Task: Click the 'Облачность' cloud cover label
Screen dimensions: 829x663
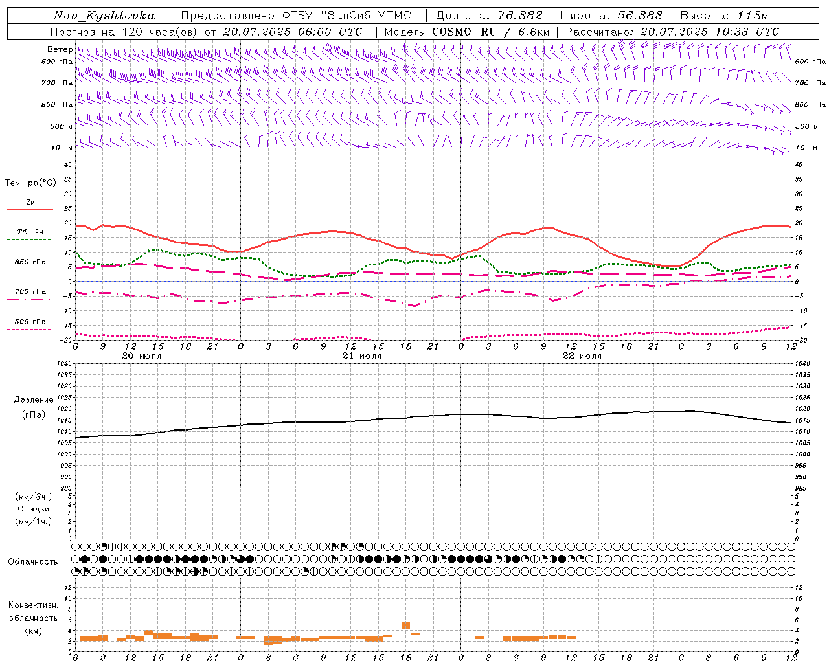Action: (x=33, y=562)
